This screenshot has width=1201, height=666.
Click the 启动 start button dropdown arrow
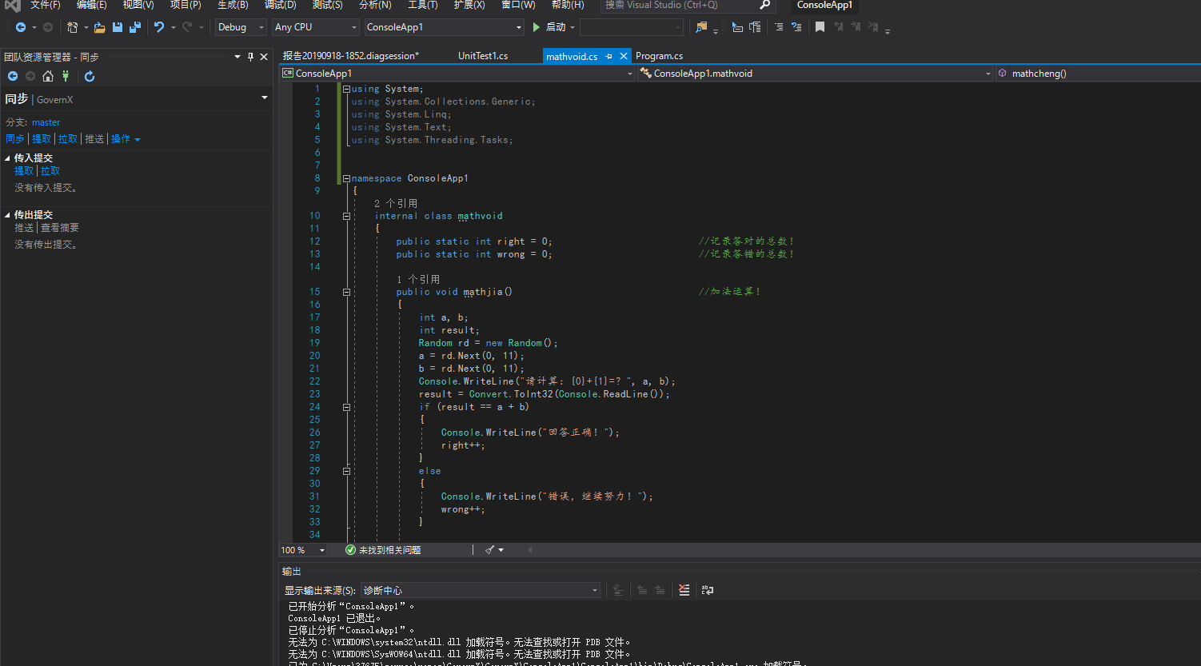click(573, 27)
